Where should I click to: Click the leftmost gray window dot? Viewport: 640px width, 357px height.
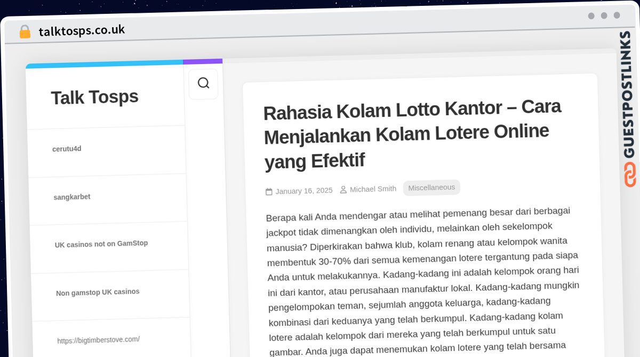[591, 16]
